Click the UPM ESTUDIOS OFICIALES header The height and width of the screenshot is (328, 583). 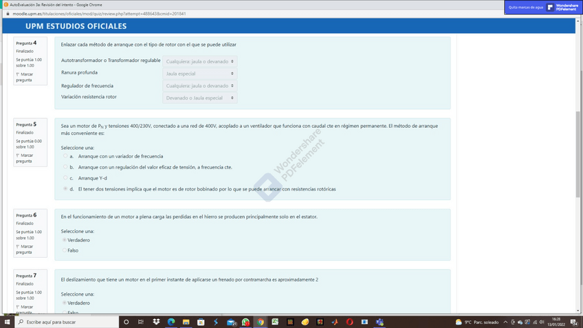coord(76,26)
